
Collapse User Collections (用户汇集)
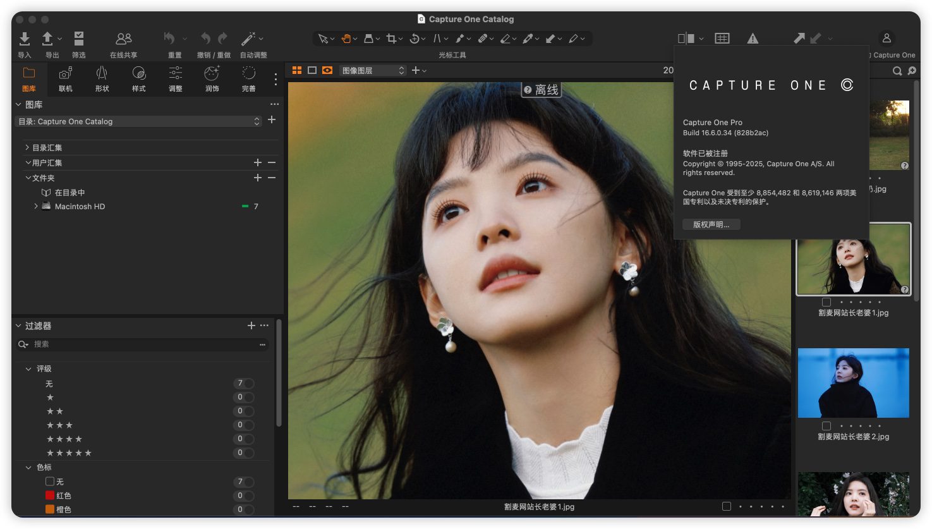tap(28, 162)
